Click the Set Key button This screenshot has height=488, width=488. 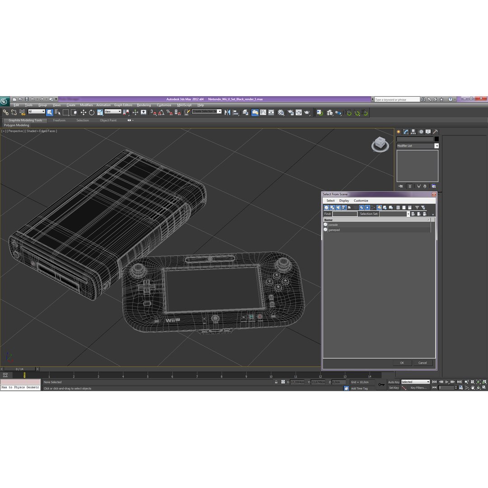394,388
